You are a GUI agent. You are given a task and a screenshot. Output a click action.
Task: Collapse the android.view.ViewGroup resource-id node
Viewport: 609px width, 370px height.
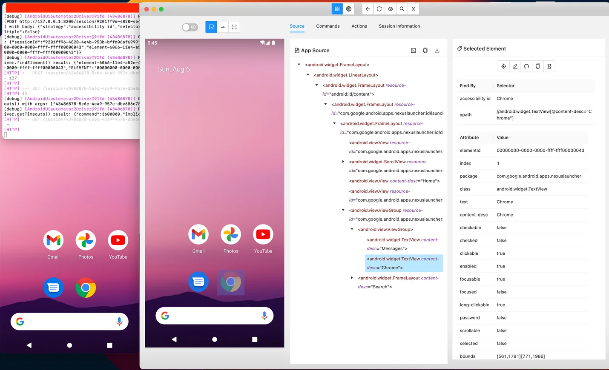[343, 210]
